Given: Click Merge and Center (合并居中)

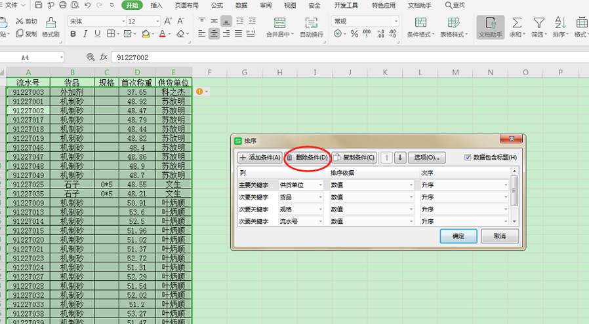Looking at the screenshot, I should [279, 27].
